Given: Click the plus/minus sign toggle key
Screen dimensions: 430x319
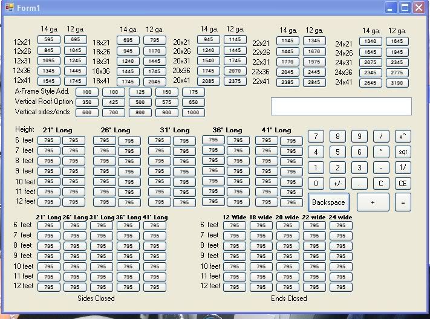Looking at the screenshot, I should tap(337, 183).
